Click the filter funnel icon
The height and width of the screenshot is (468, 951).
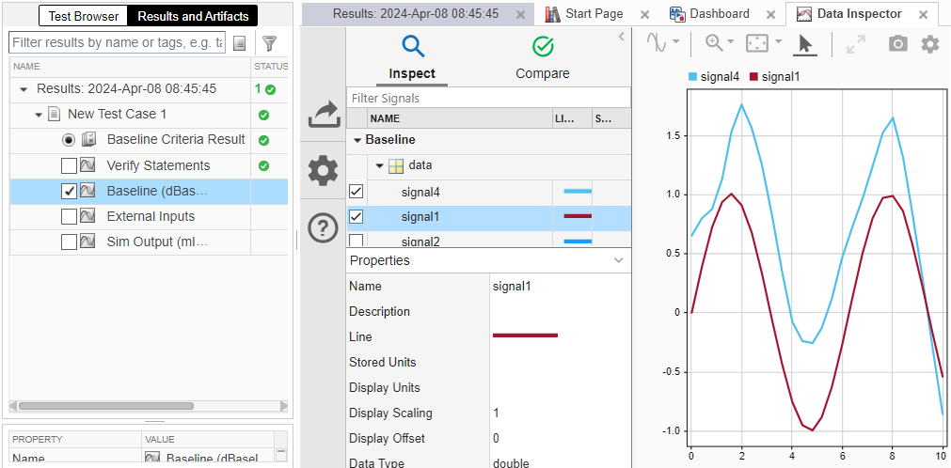(269, 43)
